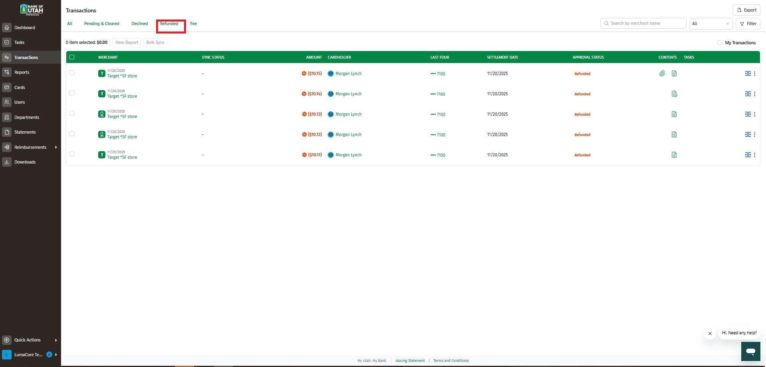Enable the My Transactions checkbox

click(720, 43)
